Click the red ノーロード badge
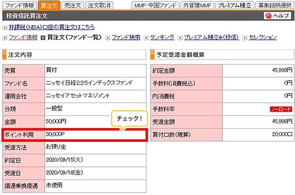Image resolution: width=295 pixels, height=195 pixels. [x=281, y=109]
